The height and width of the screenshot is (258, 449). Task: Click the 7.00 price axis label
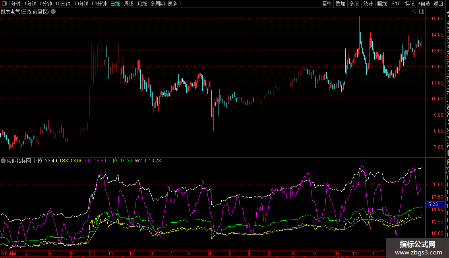click(x=438, y=147)
